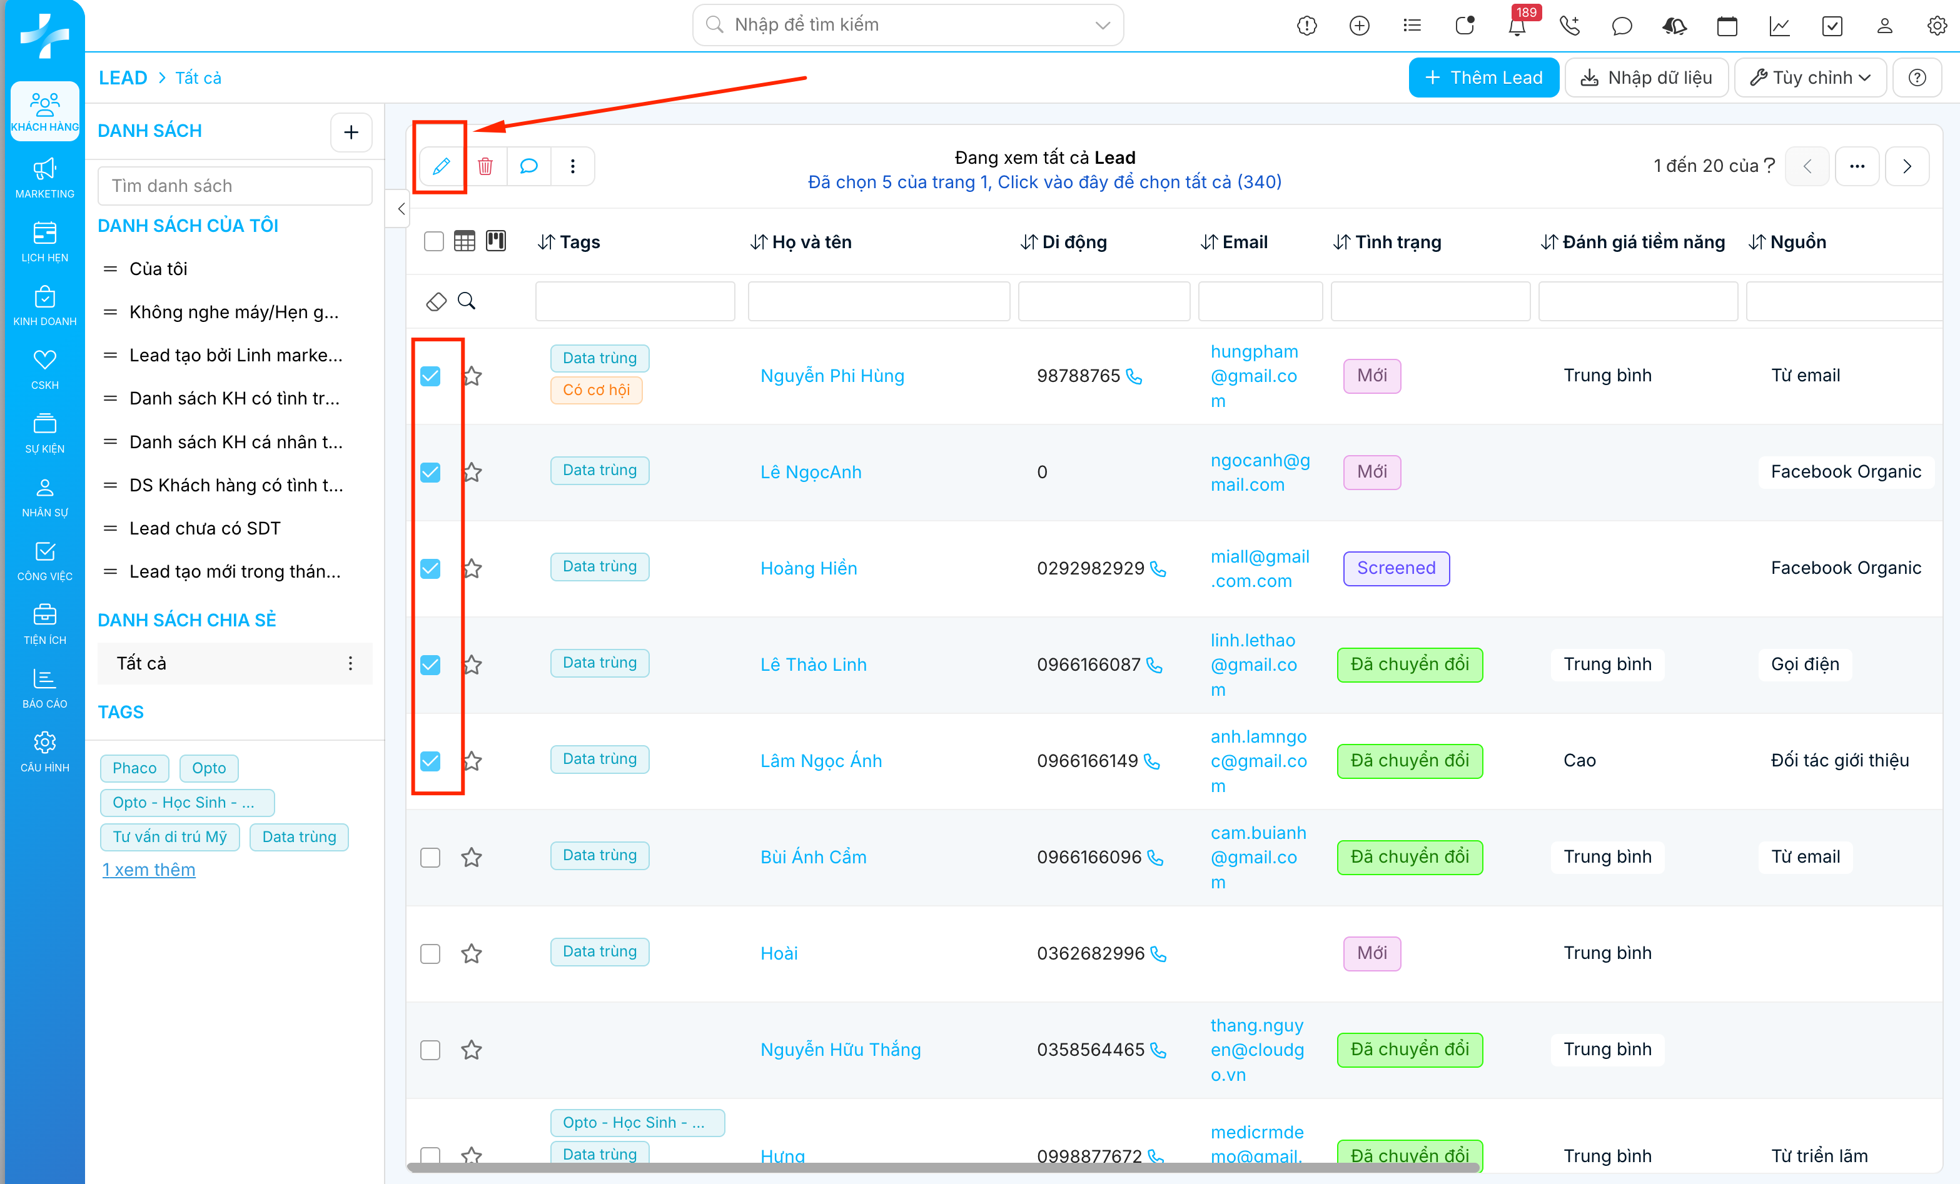Check the Bùi Ánh Cẩm row checkbox
The width and height of the screenshot is (1960, 1184).
[x=430, y=857]
